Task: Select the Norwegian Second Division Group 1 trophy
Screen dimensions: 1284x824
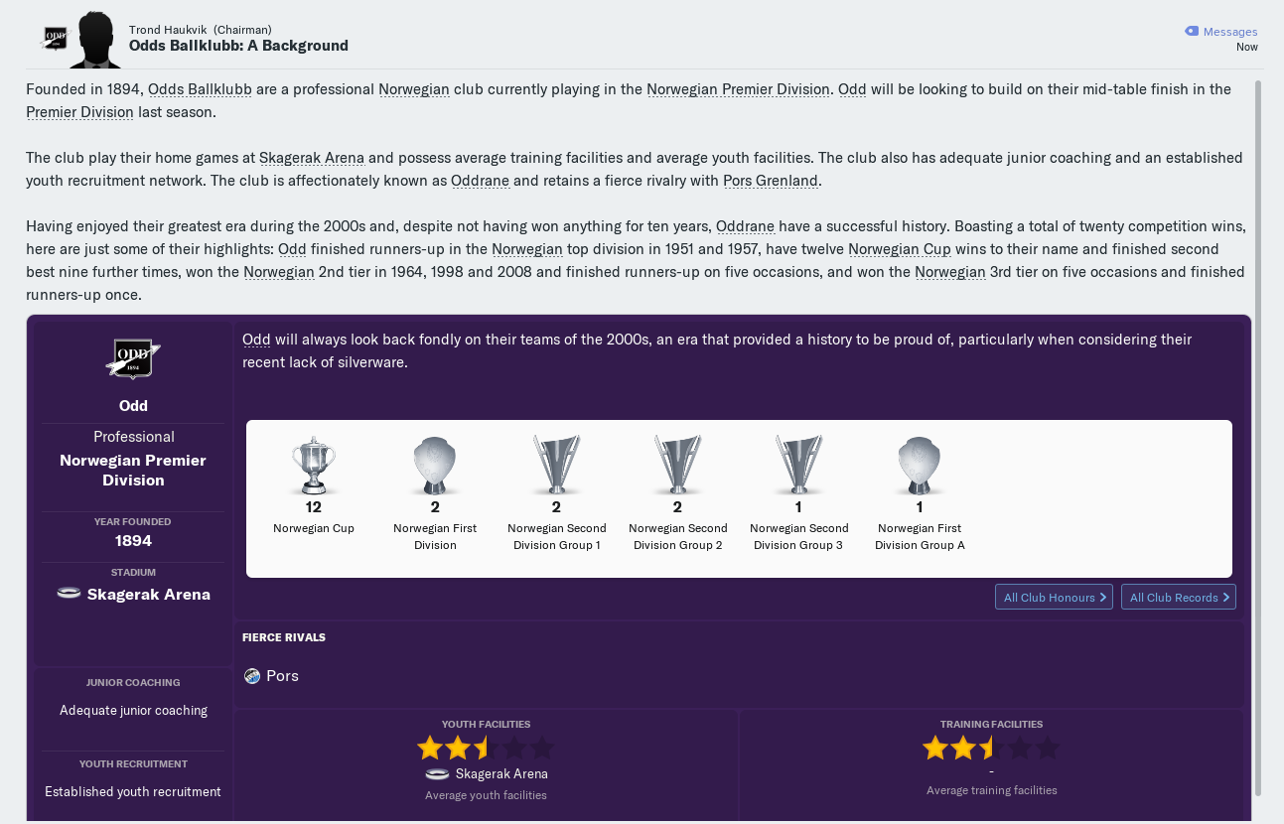Action: pos(556,465)
